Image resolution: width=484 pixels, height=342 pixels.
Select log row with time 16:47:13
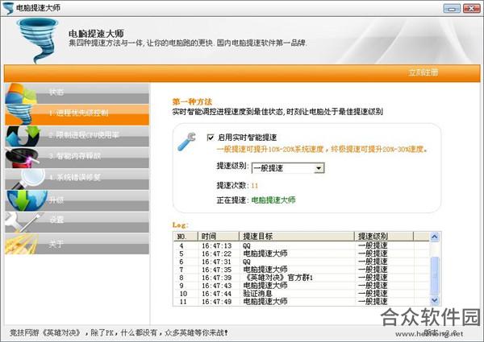(x=301, y=245)
